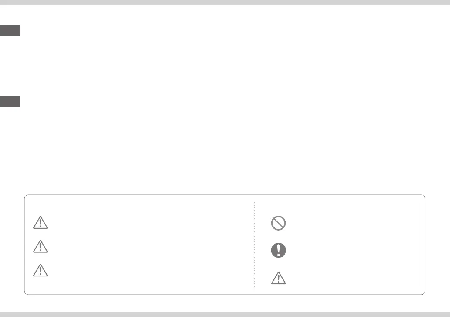Viewport: 450px width, 317px height.
Task: Click blank heading line right of lower dark tab
Action: 131,101
